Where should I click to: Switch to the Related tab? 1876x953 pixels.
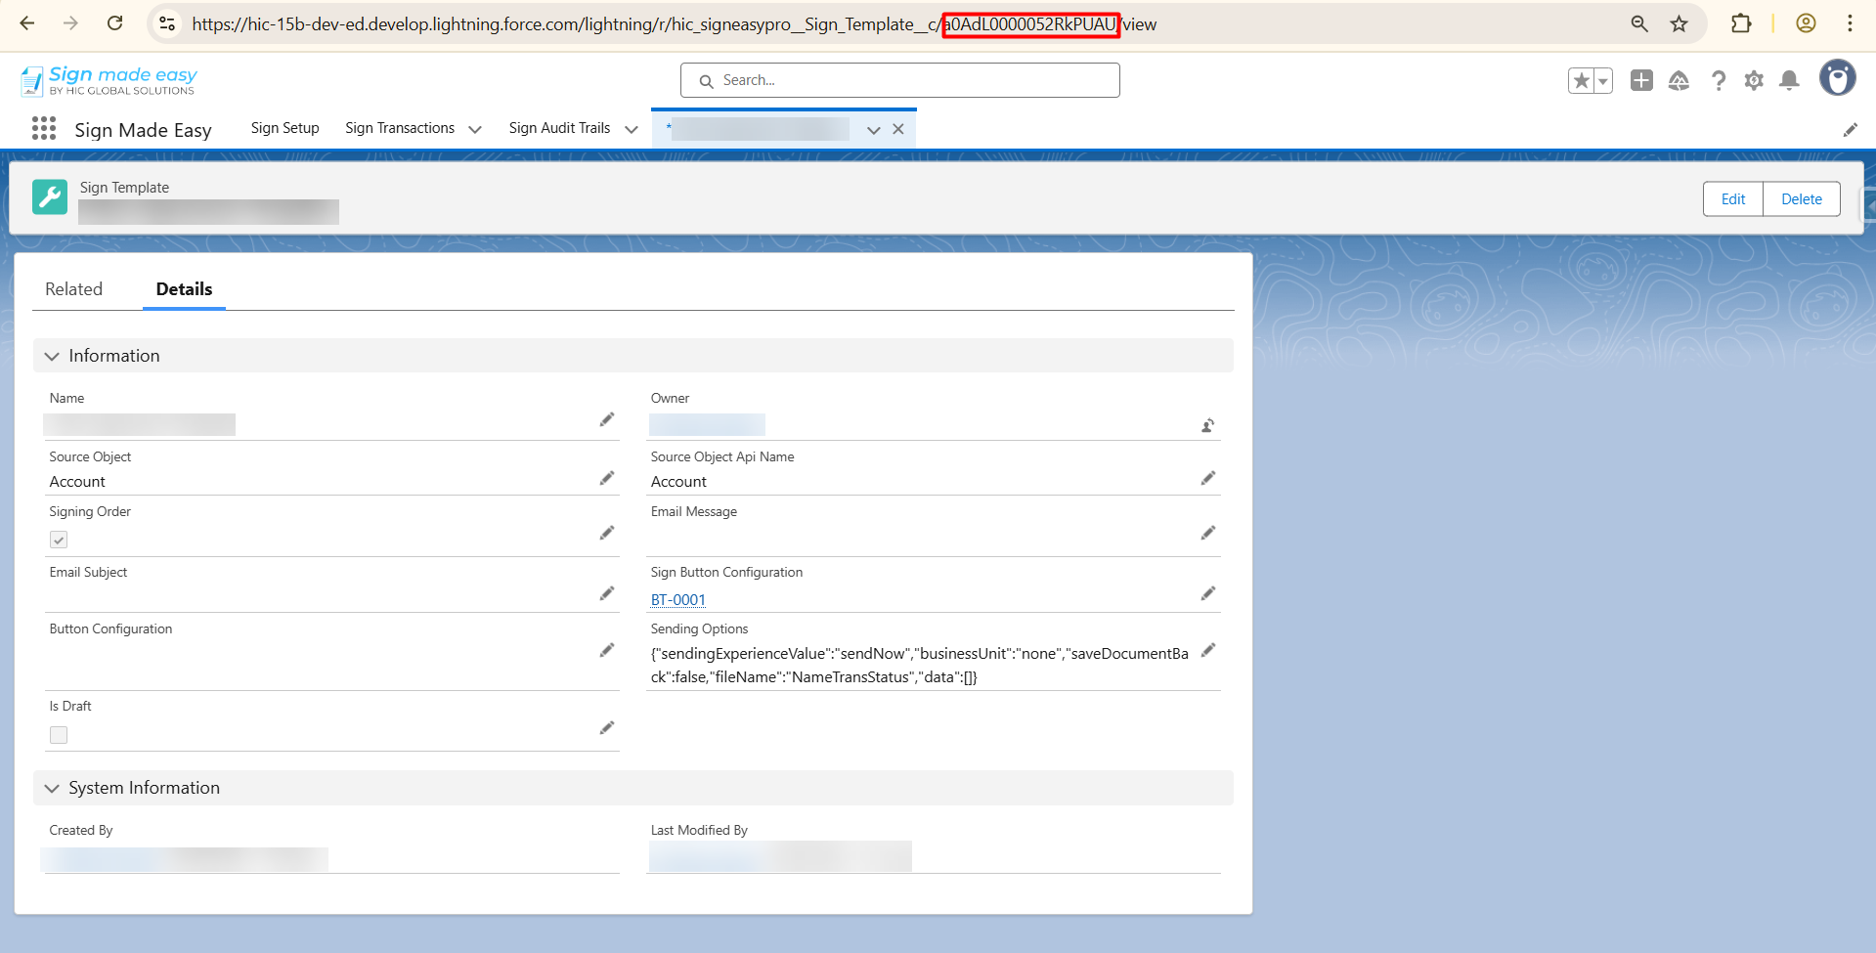click(x=73, y=289)
